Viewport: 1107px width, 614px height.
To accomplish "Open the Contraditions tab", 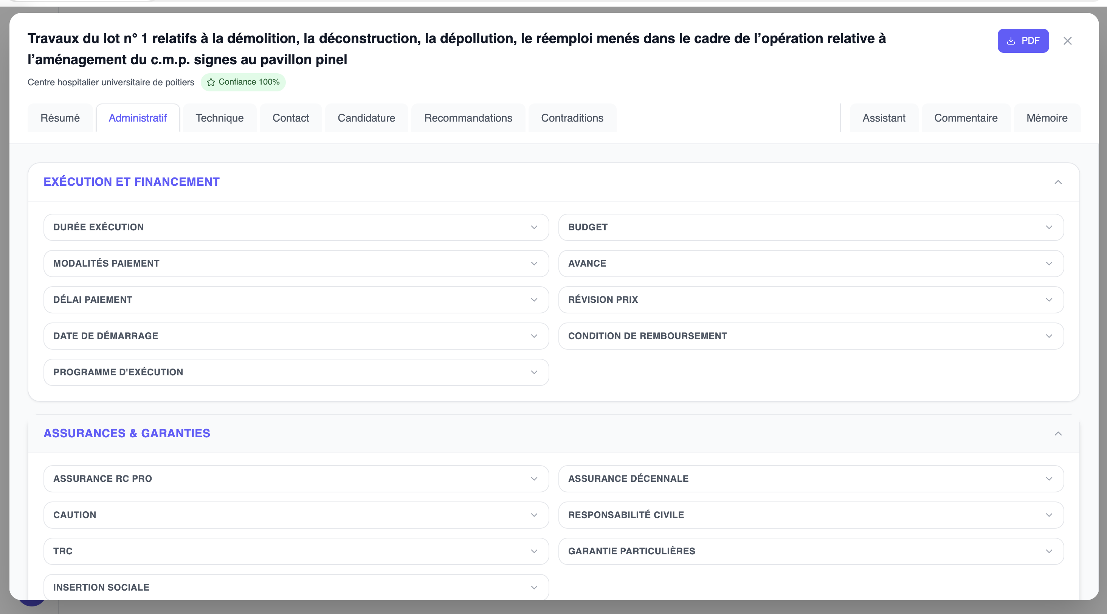I will coord(572,118).
